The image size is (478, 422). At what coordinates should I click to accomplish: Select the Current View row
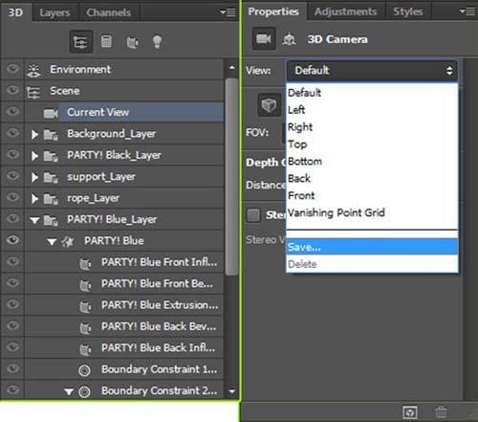point(124,112)
